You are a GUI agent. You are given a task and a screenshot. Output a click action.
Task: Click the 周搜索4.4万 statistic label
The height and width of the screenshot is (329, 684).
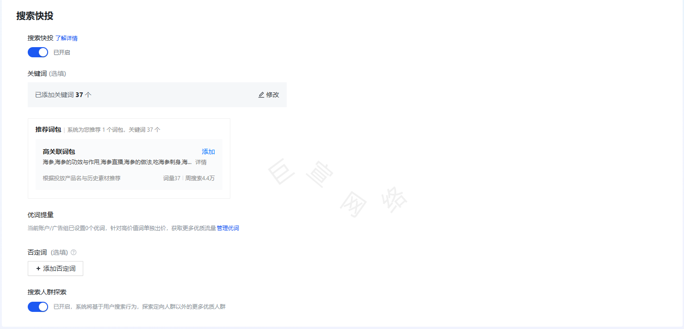pos(199,178)
